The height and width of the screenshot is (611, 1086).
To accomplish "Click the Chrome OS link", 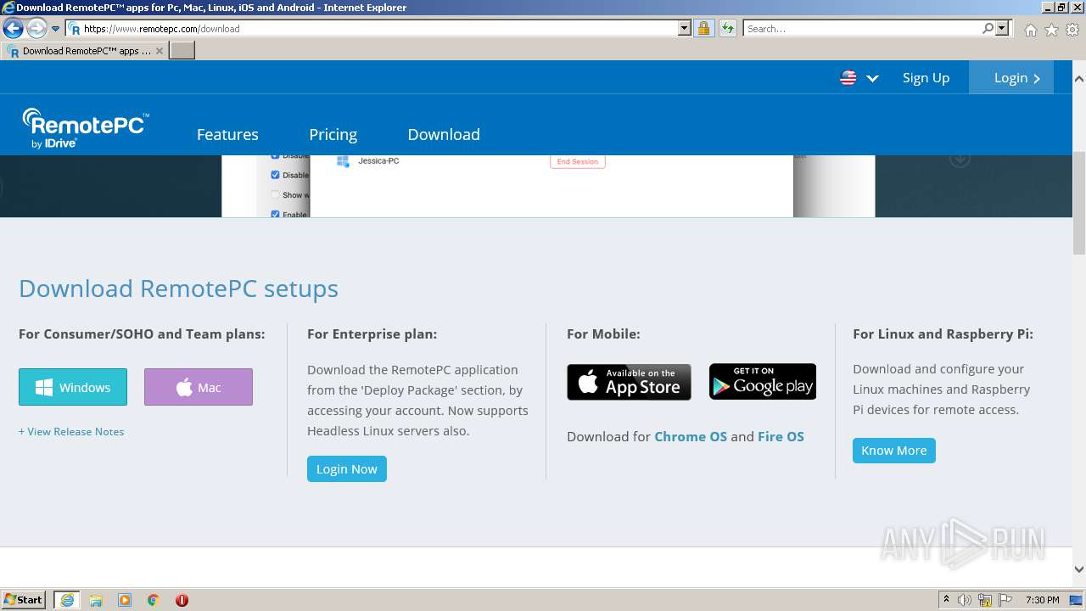I will (691, 436).
